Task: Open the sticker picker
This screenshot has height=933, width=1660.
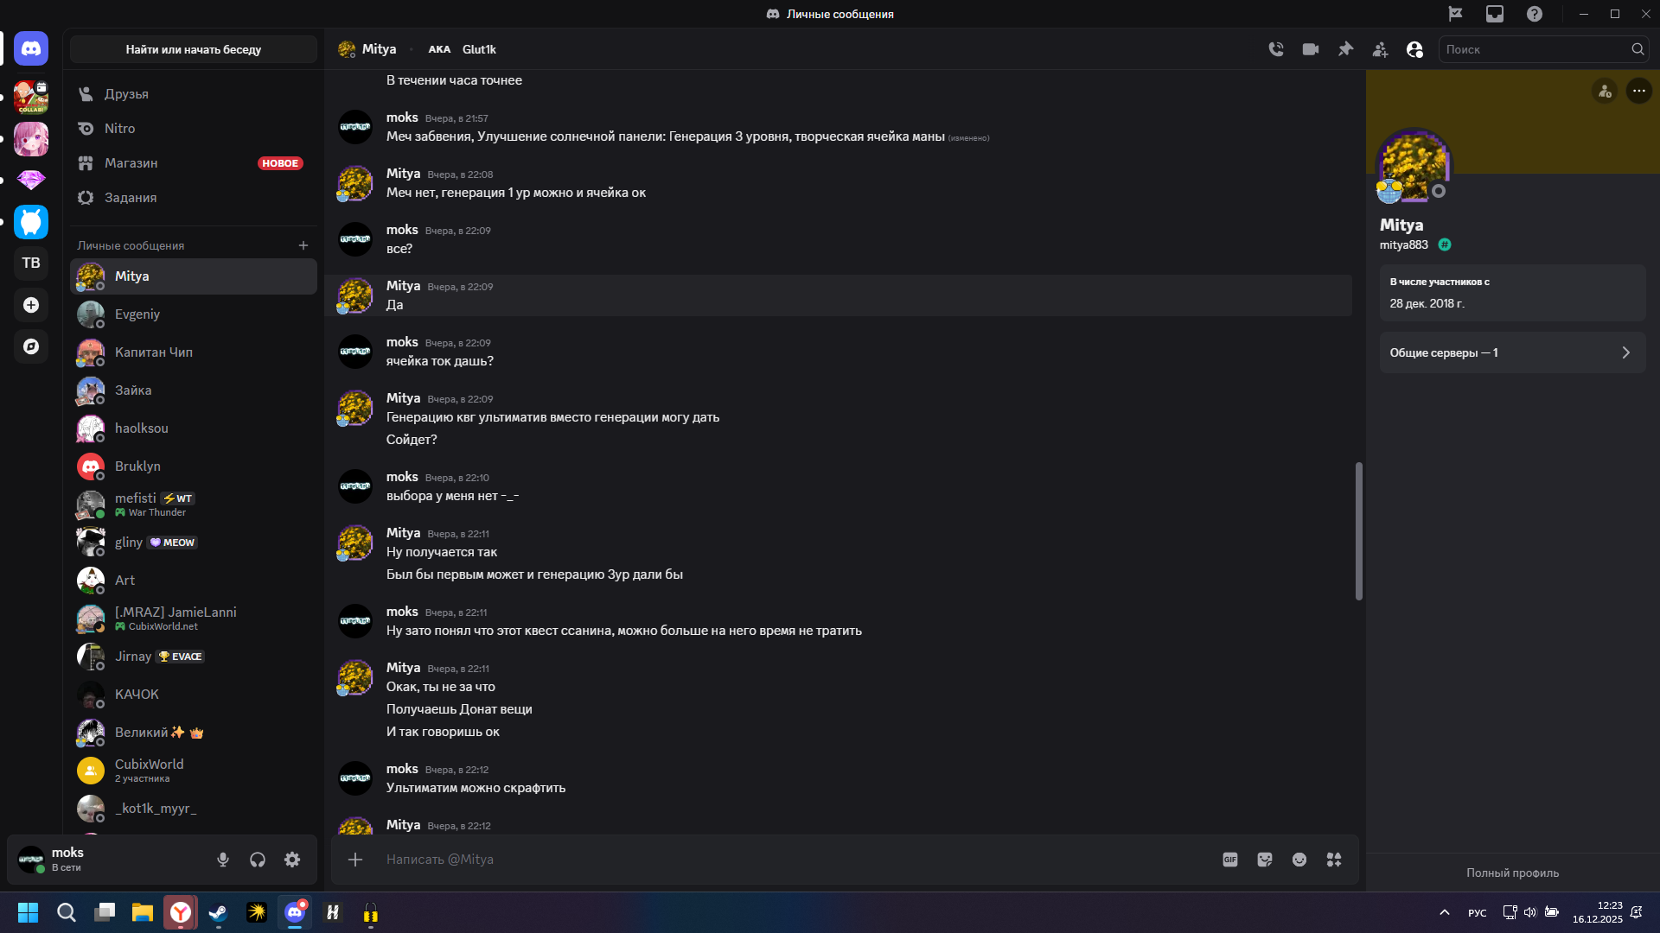Action: 1265,860
